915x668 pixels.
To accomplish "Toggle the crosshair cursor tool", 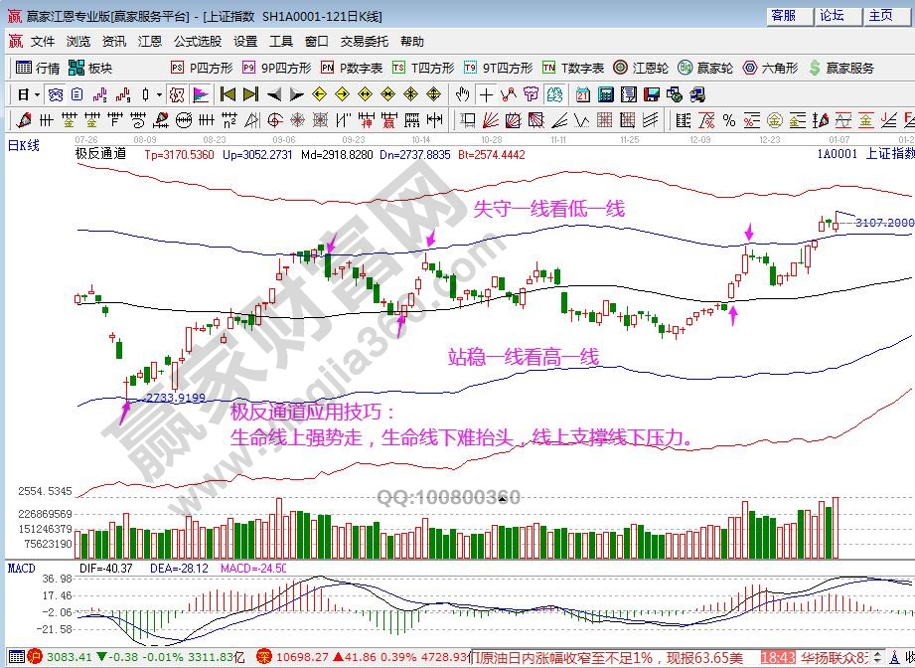I will pyautogui.click(x=486, y=94).
